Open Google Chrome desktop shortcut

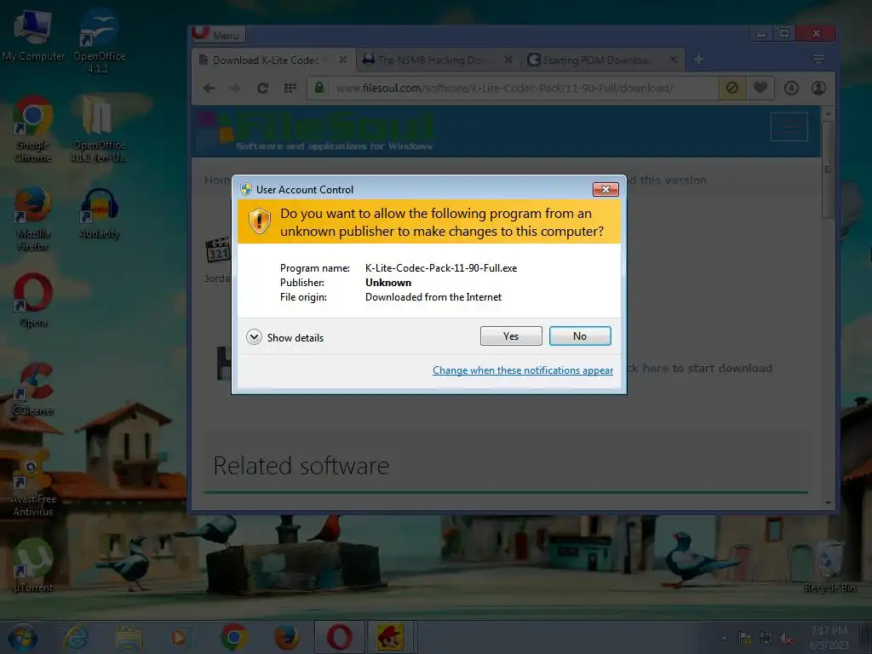[x=33, y=129]
